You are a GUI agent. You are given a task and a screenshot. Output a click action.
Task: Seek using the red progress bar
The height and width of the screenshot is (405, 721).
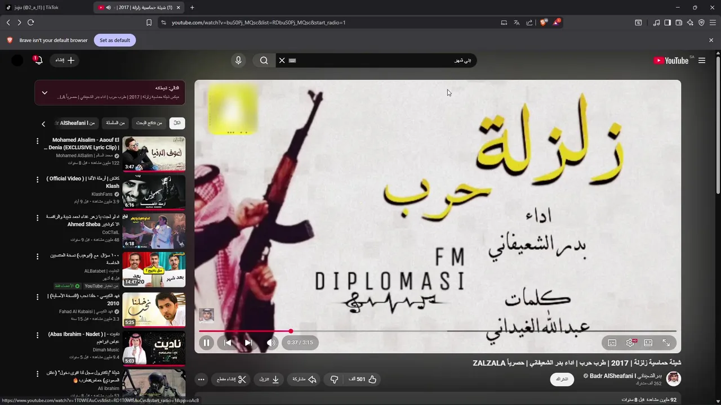[437, 331]
